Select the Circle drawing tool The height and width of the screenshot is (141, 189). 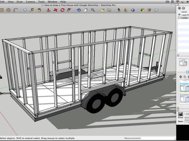point(9,10)
